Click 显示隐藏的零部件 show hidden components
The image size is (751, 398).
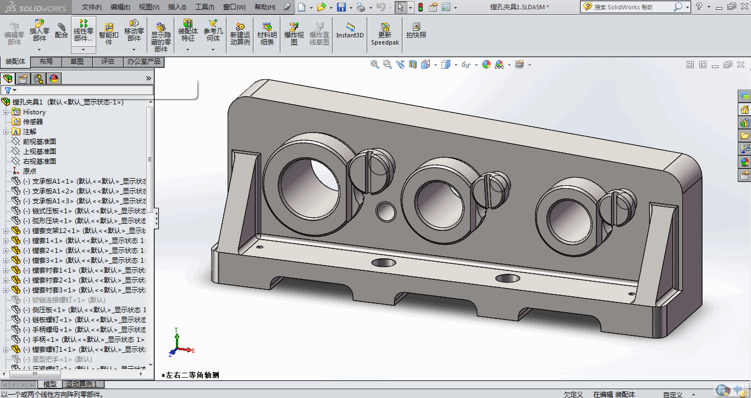point(161,37)
